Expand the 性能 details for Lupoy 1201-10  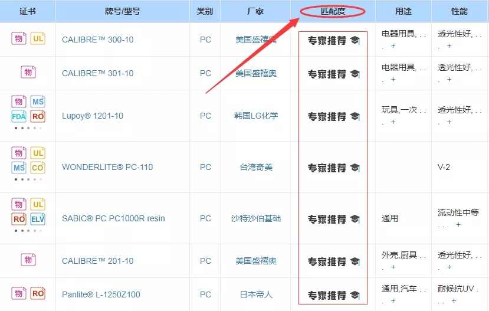[449, 122]
